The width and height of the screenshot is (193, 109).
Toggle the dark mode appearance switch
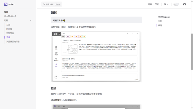point(176,4)
